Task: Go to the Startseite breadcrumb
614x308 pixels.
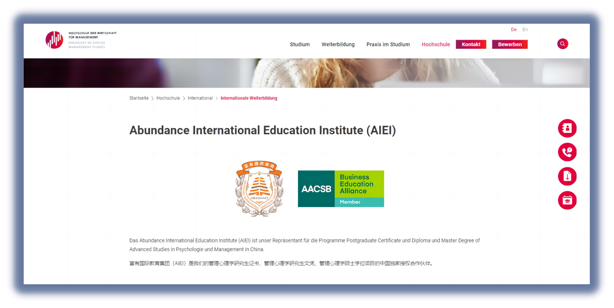Action: (x=139, y=98)
